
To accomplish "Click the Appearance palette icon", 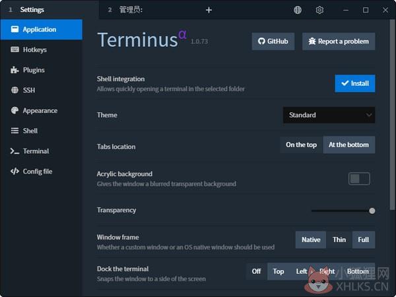I will (x=15, y=110).
